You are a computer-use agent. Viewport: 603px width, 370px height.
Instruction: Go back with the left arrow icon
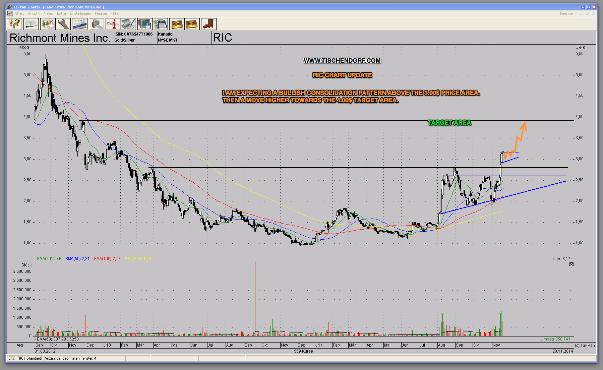[x=177, y=24]
